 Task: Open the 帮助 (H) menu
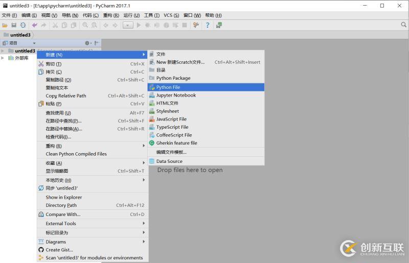pyautogui.click(x=213, y=15)
